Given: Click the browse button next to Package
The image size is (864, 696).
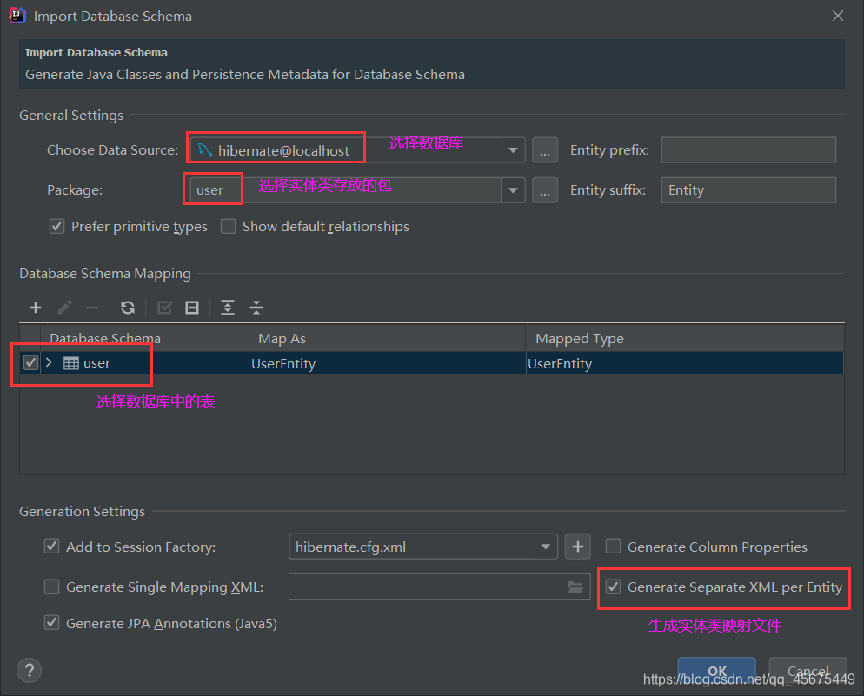Looking at the screenshot, I should pos(545,189).
